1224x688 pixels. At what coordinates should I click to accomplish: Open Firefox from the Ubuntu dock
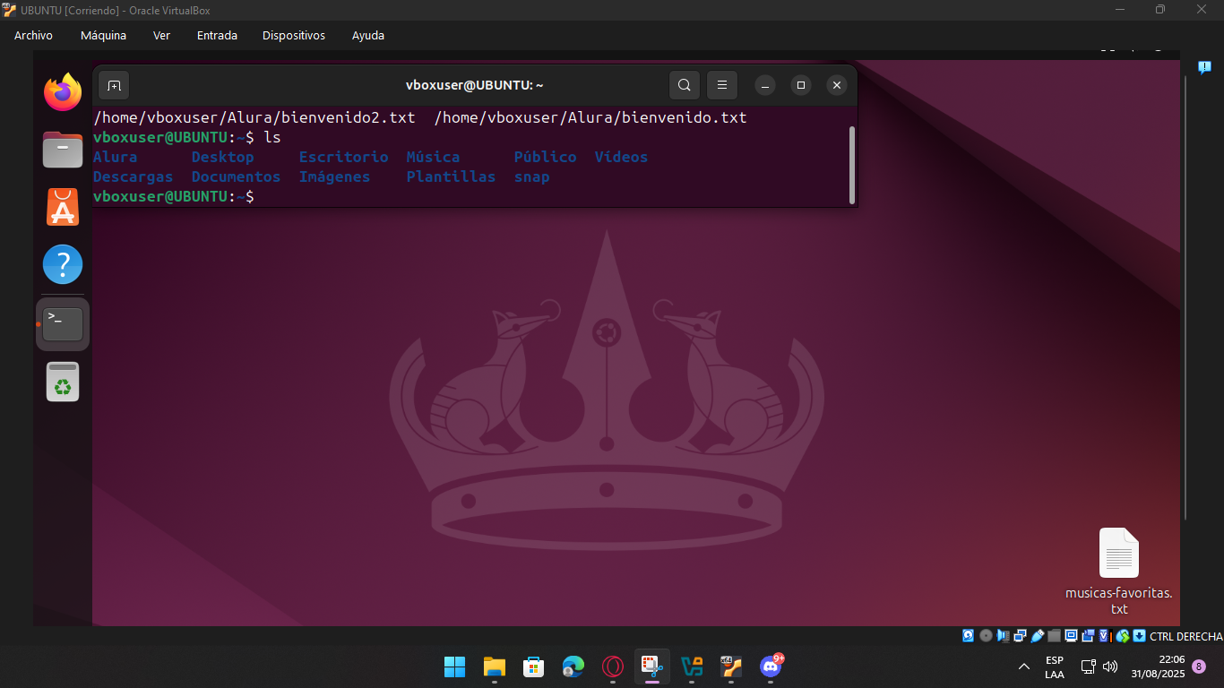[63, 92]
